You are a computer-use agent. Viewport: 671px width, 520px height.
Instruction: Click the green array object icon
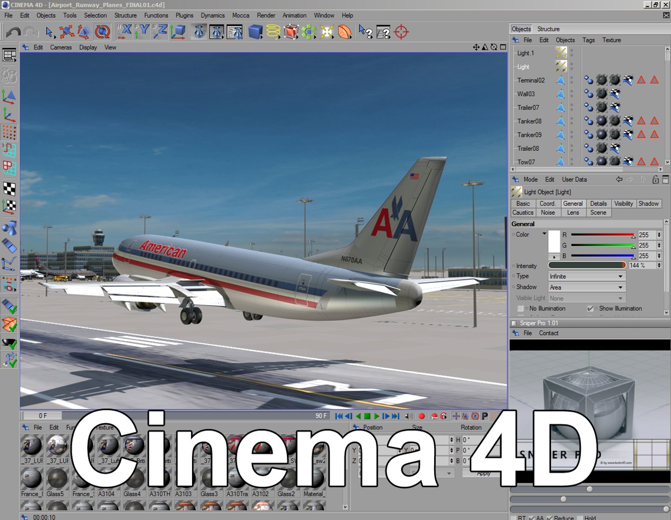pos(309,32)
